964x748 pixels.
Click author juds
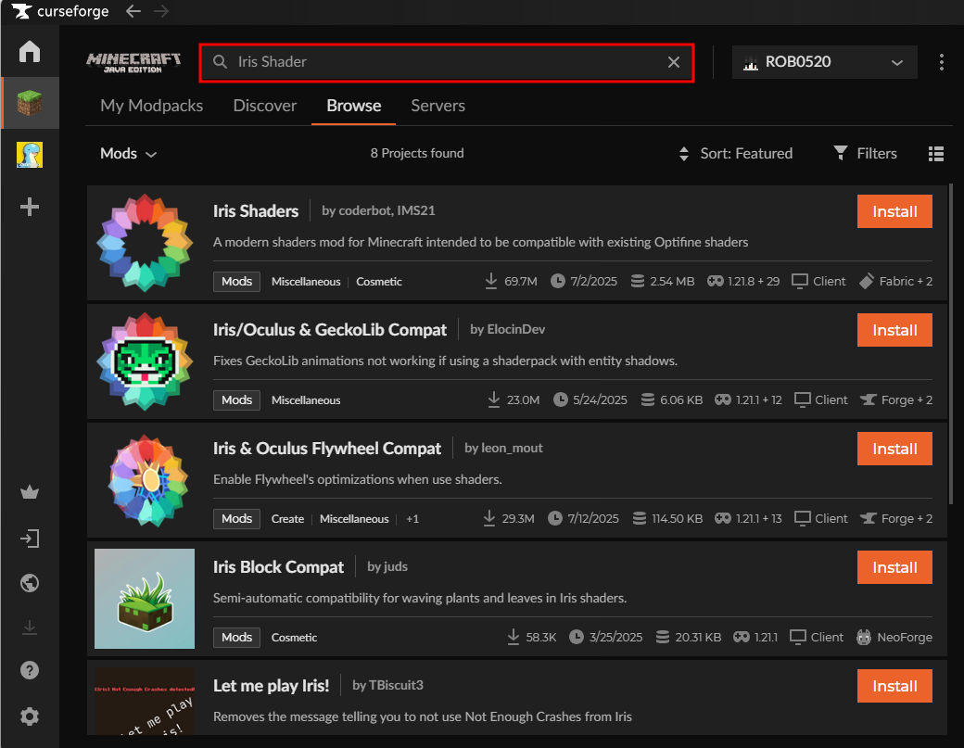coord(395,566)
